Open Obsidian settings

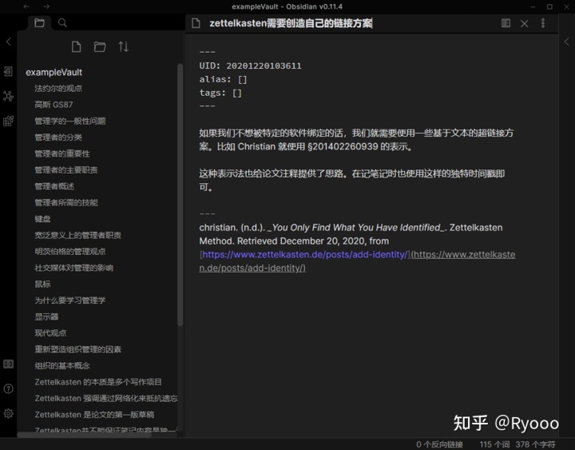9,413
